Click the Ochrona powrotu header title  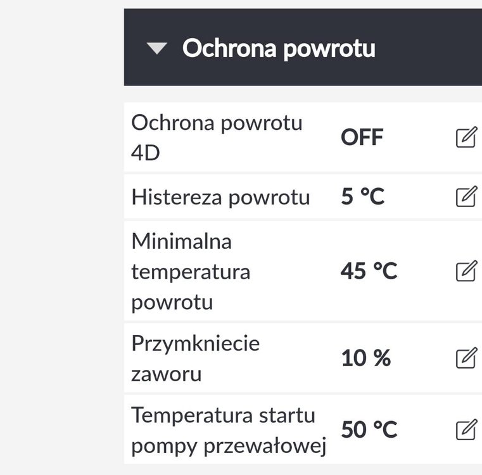click(x=279, y=48)
